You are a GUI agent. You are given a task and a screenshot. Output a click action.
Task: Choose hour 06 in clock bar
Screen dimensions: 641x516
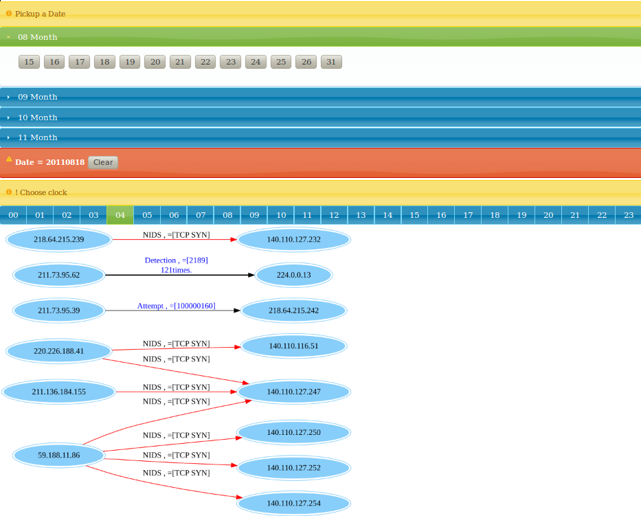[x=174, y=215]
